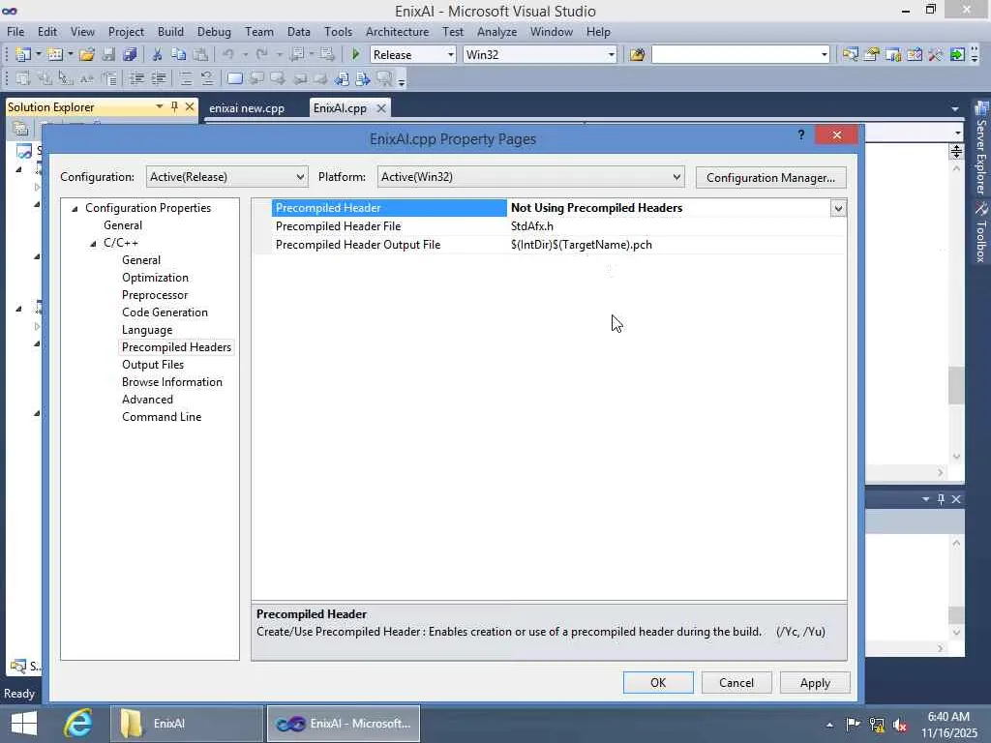This screenshot has width=991, height=743.
Task: Click the Save All icon
Action: click(x=131, y=55)
